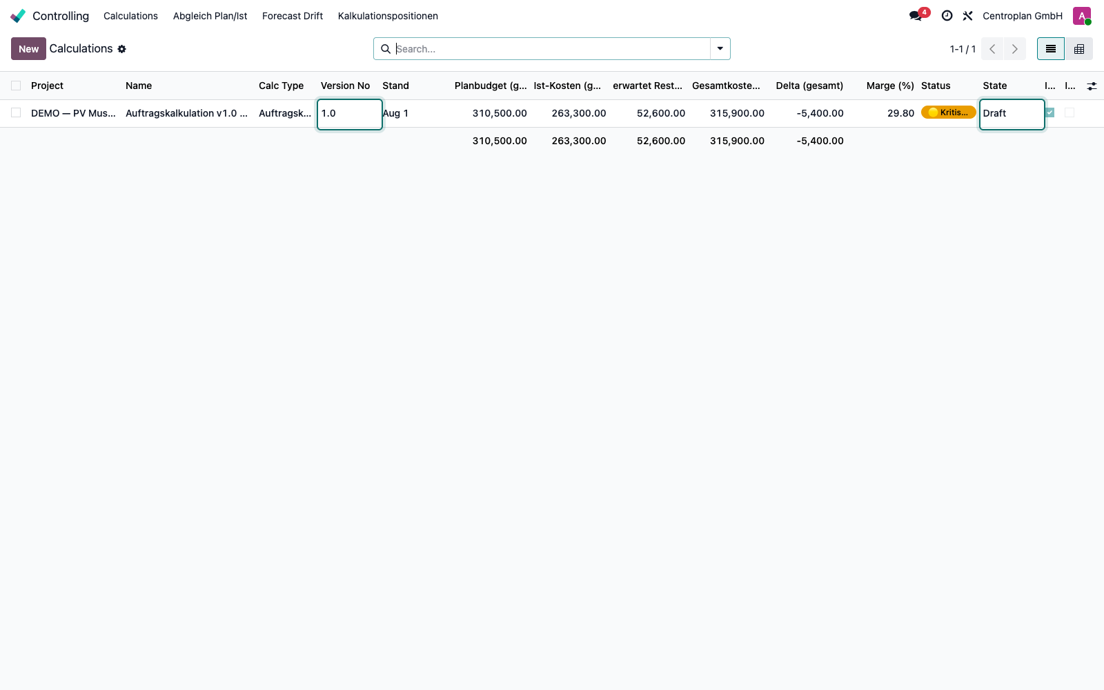Open the Abgleich Plan/Ist menu
Screen dimensions: 1104x690
pyautogui.click(x=210, y=16)
